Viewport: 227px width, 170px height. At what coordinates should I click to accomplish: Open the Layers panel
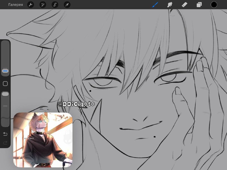coord(199,5)
